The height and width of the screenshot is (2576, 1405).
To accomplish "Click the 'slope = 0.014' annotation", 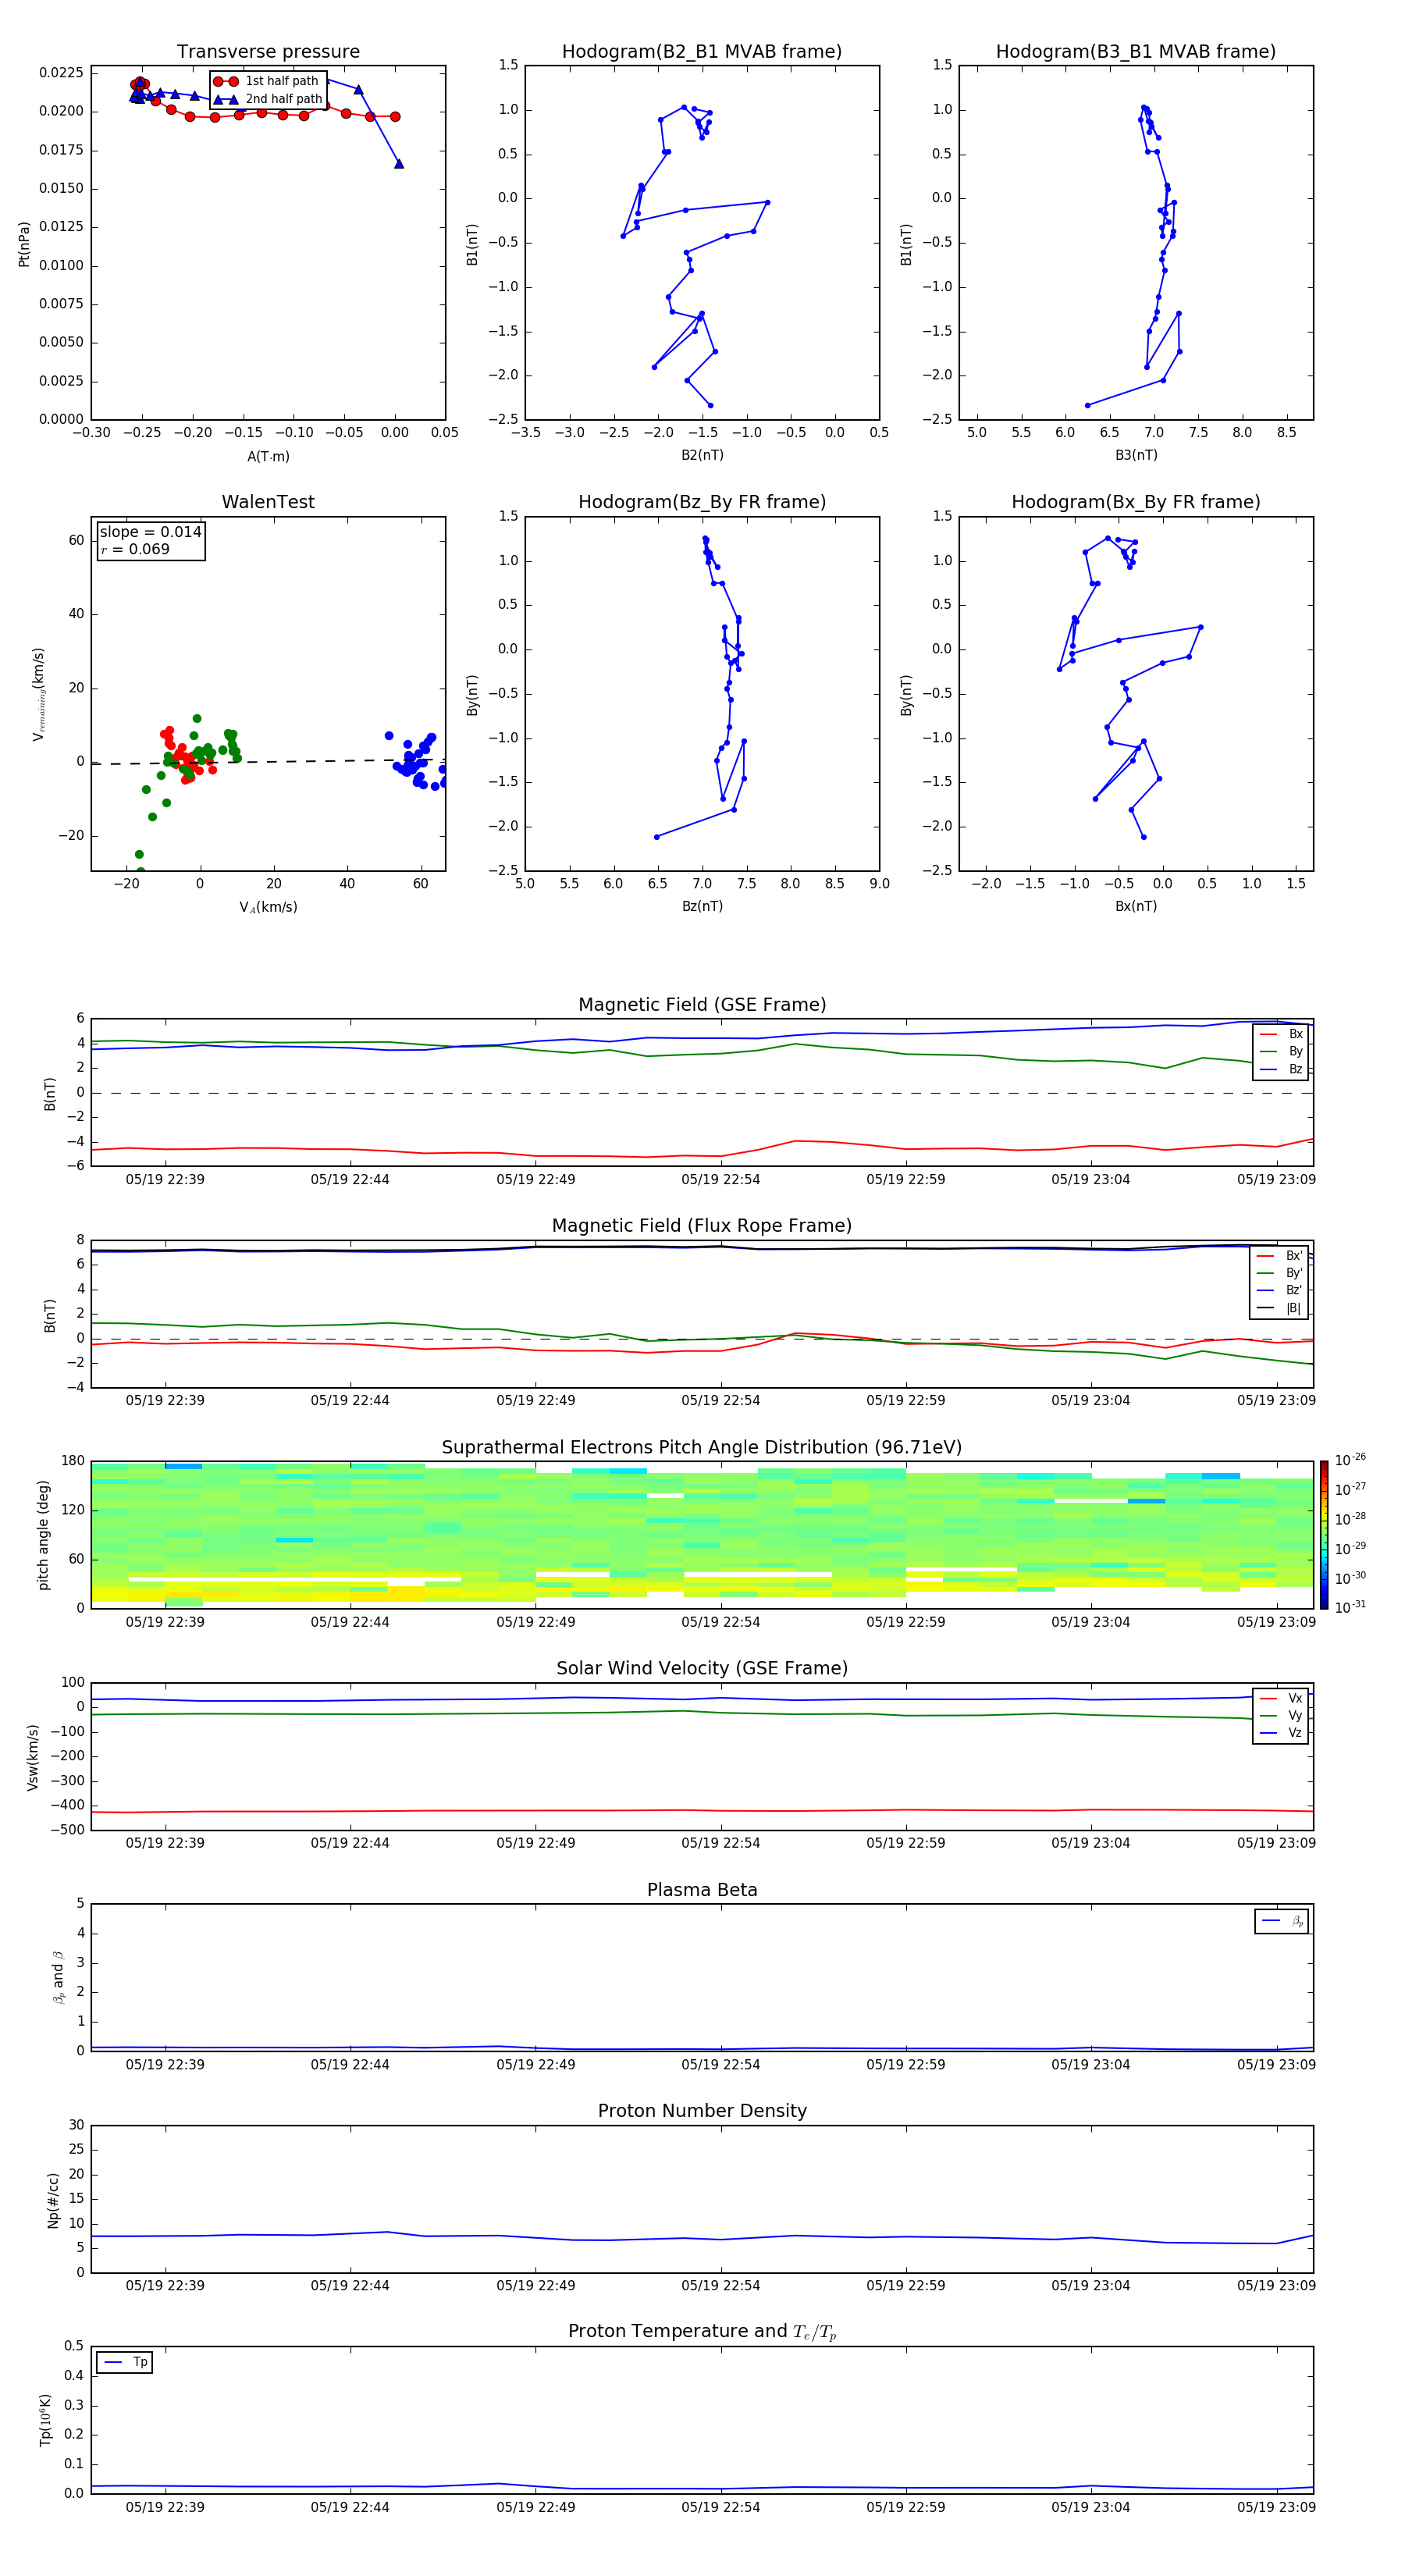I will [x=150, y=532].
